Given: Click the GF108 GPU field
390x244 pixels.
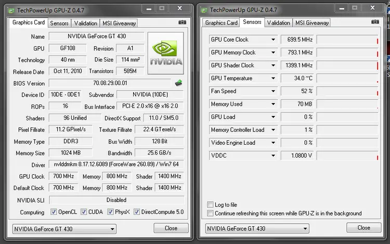Looking at the screenshot, I should pos(68,48).
